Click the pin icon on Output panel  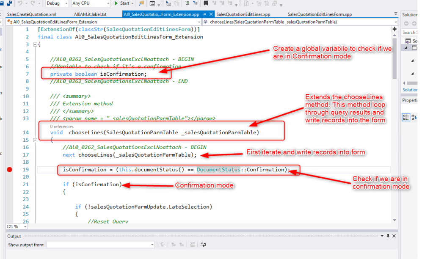(x=388, y=236)
